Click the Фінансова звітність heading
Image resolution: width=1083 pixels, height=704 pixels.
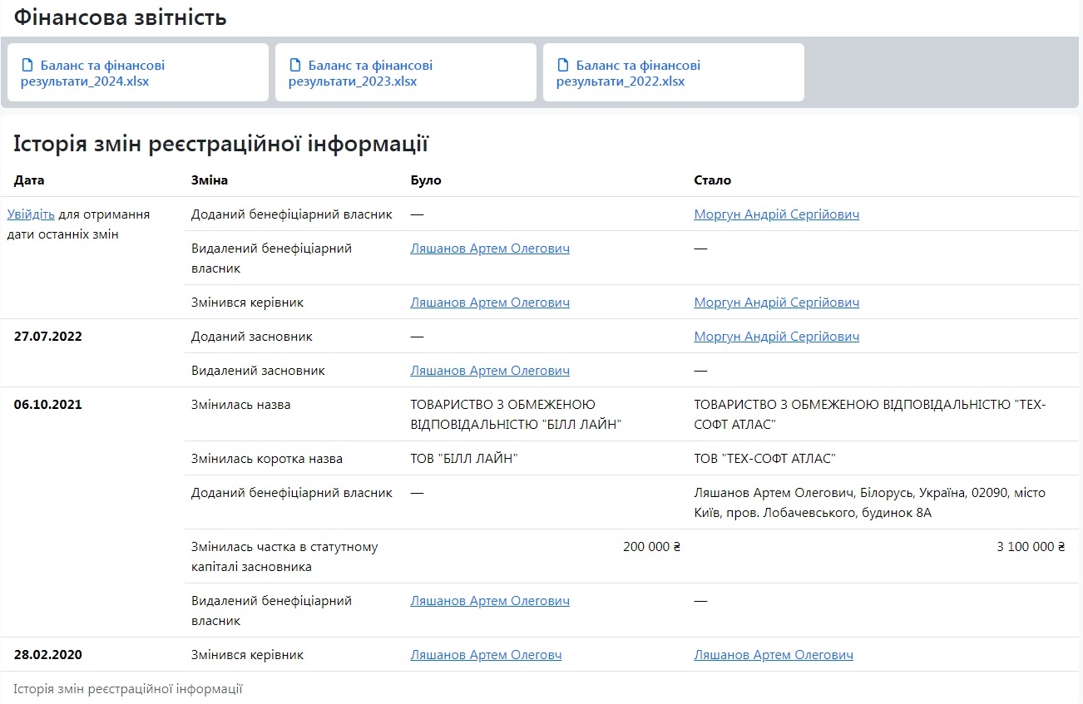click(x=120, y=17)
